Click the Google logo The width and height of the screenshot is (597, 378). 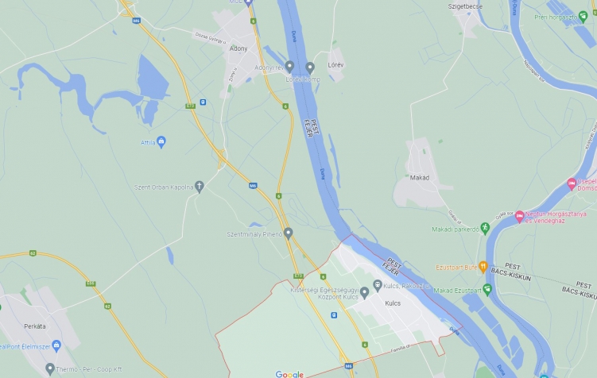[289, 375]
